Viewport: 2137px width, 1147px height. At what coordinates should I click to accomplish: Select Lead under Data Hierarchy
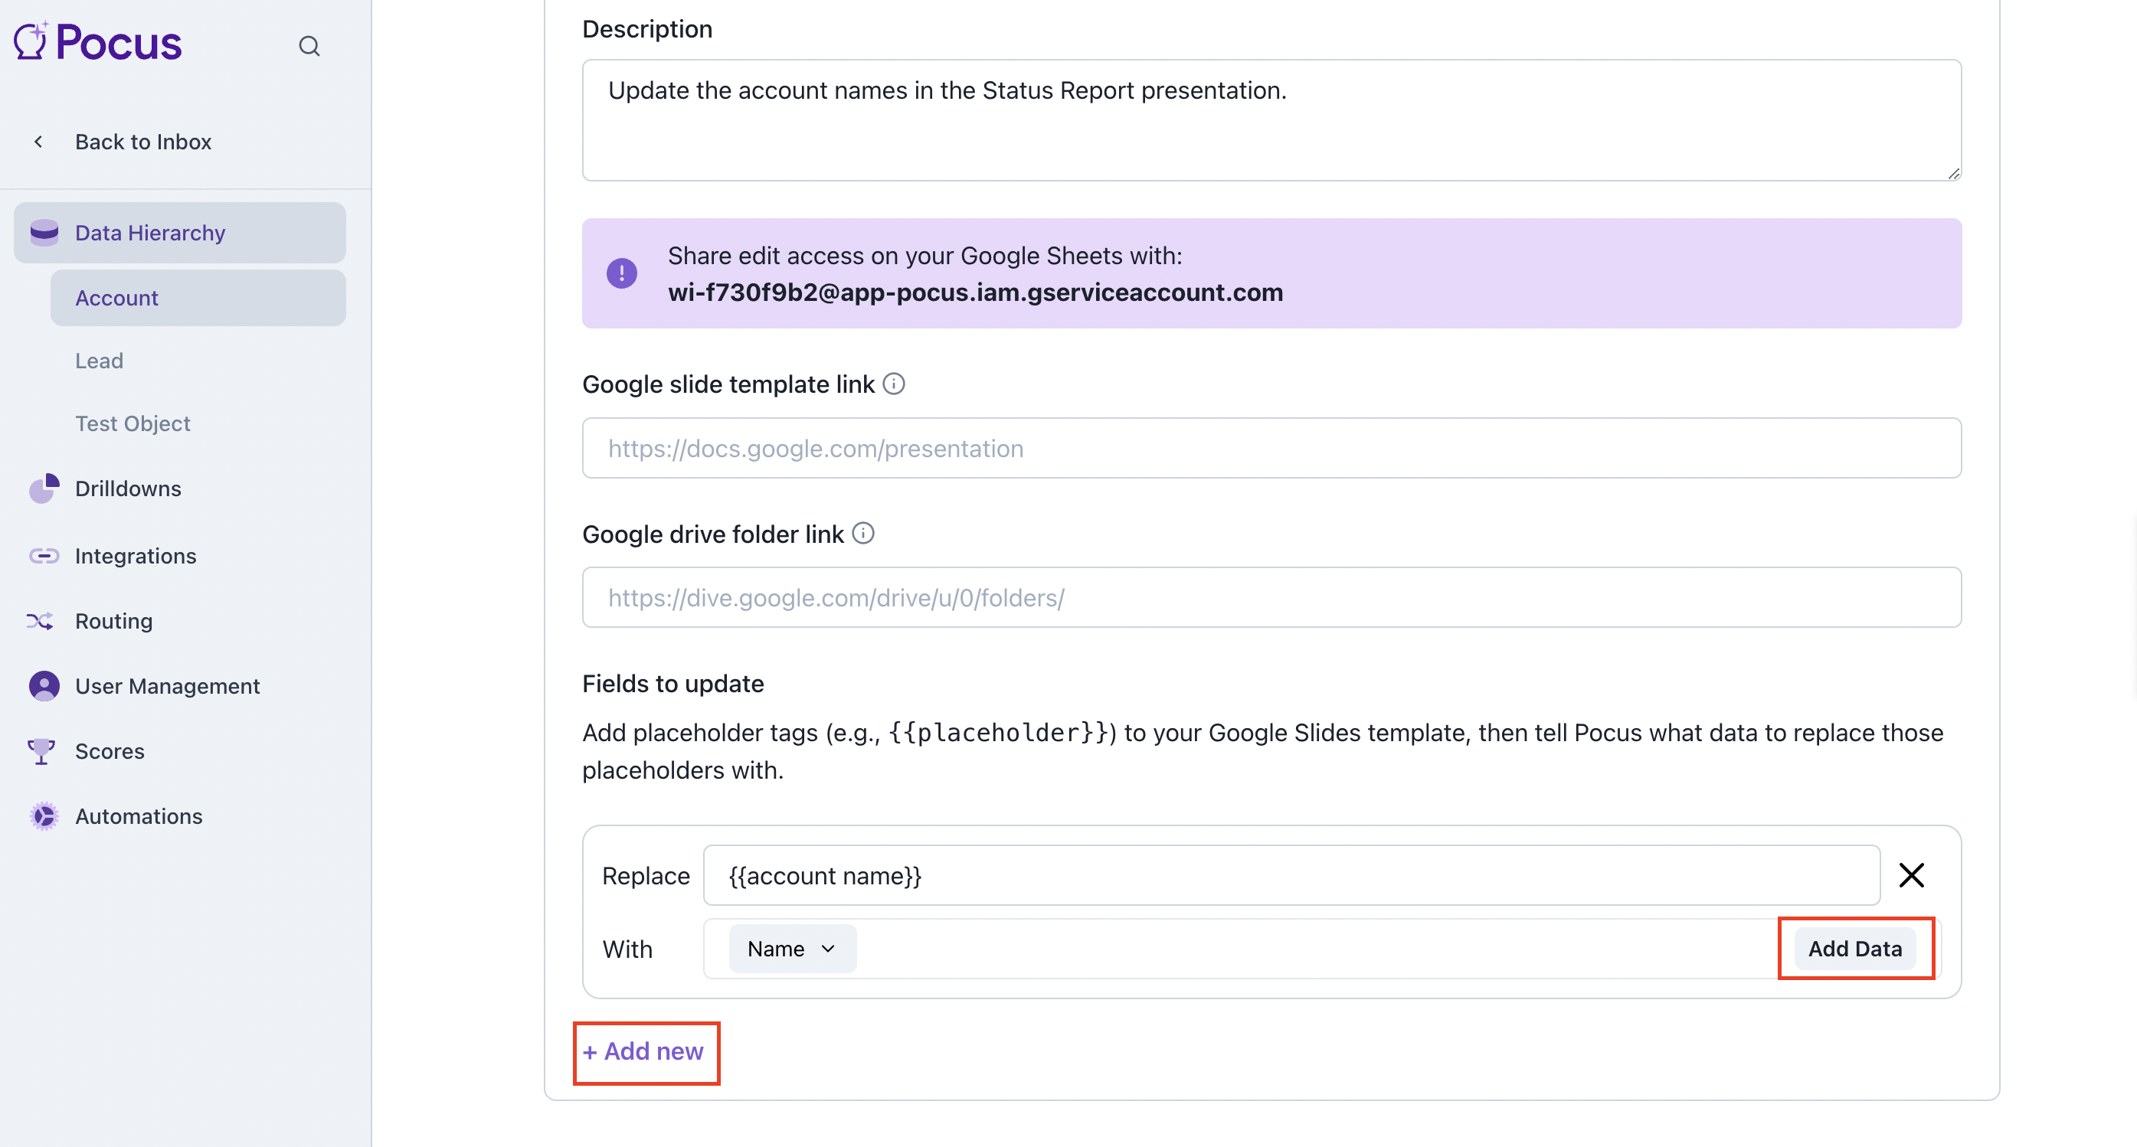click(x=99, y=361)
